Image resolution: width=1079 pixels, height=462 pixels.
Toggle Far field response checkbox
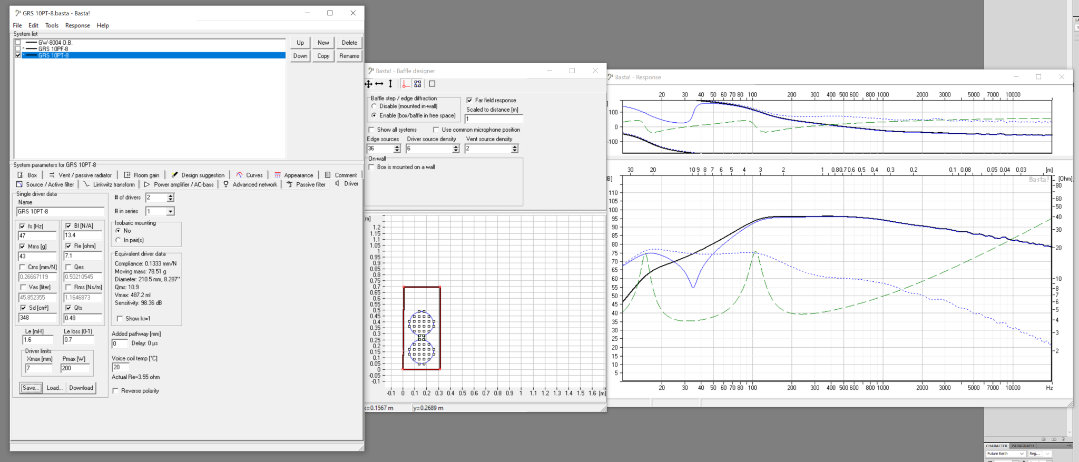coord(469,100)
